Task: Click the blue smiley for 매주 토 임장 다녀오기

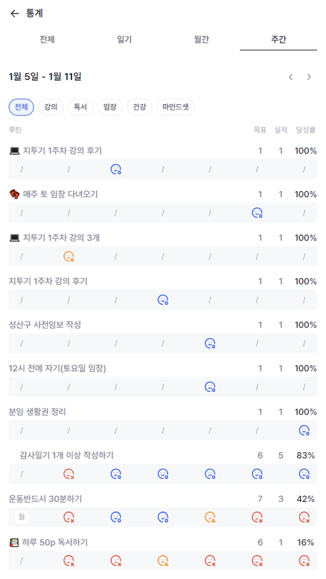Action: (257, 213)
